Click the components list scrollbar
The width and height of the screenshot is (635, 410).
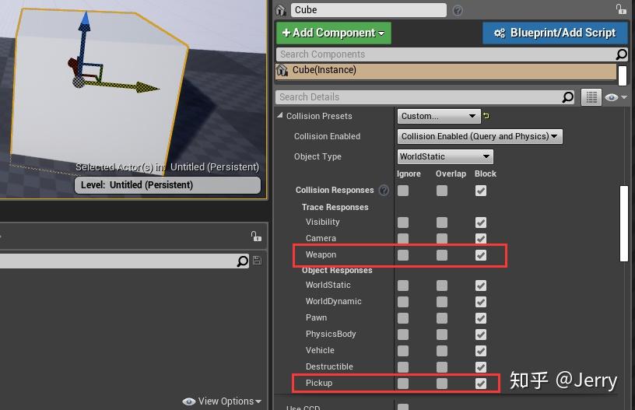coord(623,75)
